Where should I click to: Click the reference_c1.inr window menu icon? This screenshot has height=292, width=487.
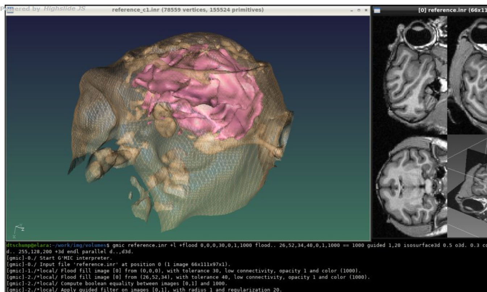[x=10, y=10]
